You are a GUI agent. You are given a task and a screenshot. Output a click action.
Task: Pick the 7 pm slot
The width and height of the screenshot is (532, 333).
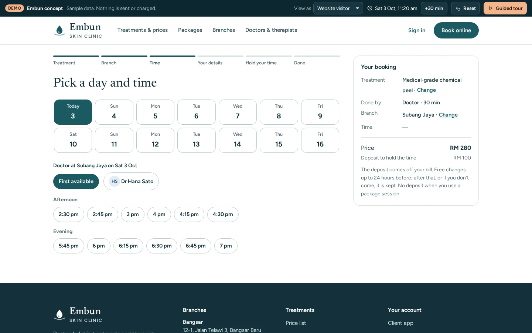226,246
